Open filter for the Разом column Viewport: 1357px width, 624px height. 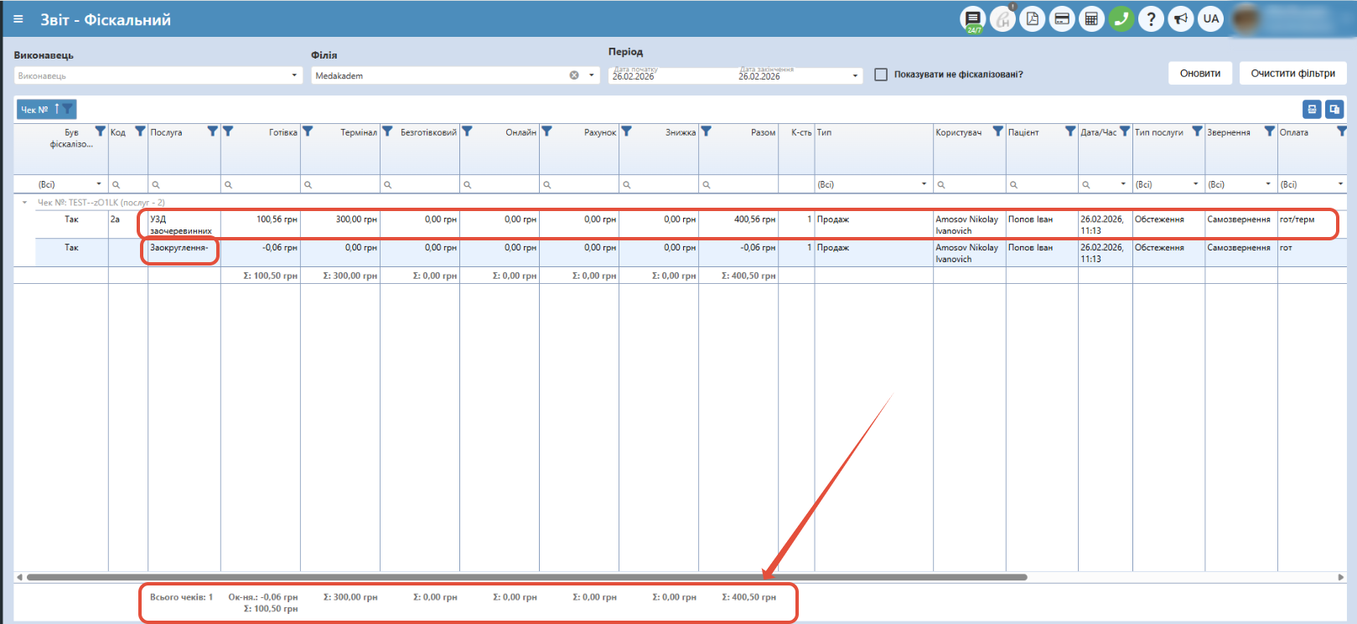pos(706,132)
